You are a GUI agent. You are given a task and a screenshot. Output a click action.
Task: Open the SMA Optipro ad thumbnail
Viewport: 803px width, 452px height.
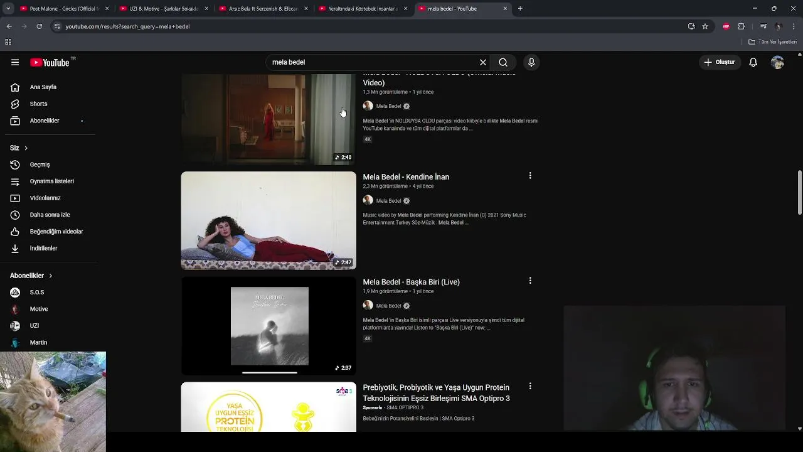269,407
